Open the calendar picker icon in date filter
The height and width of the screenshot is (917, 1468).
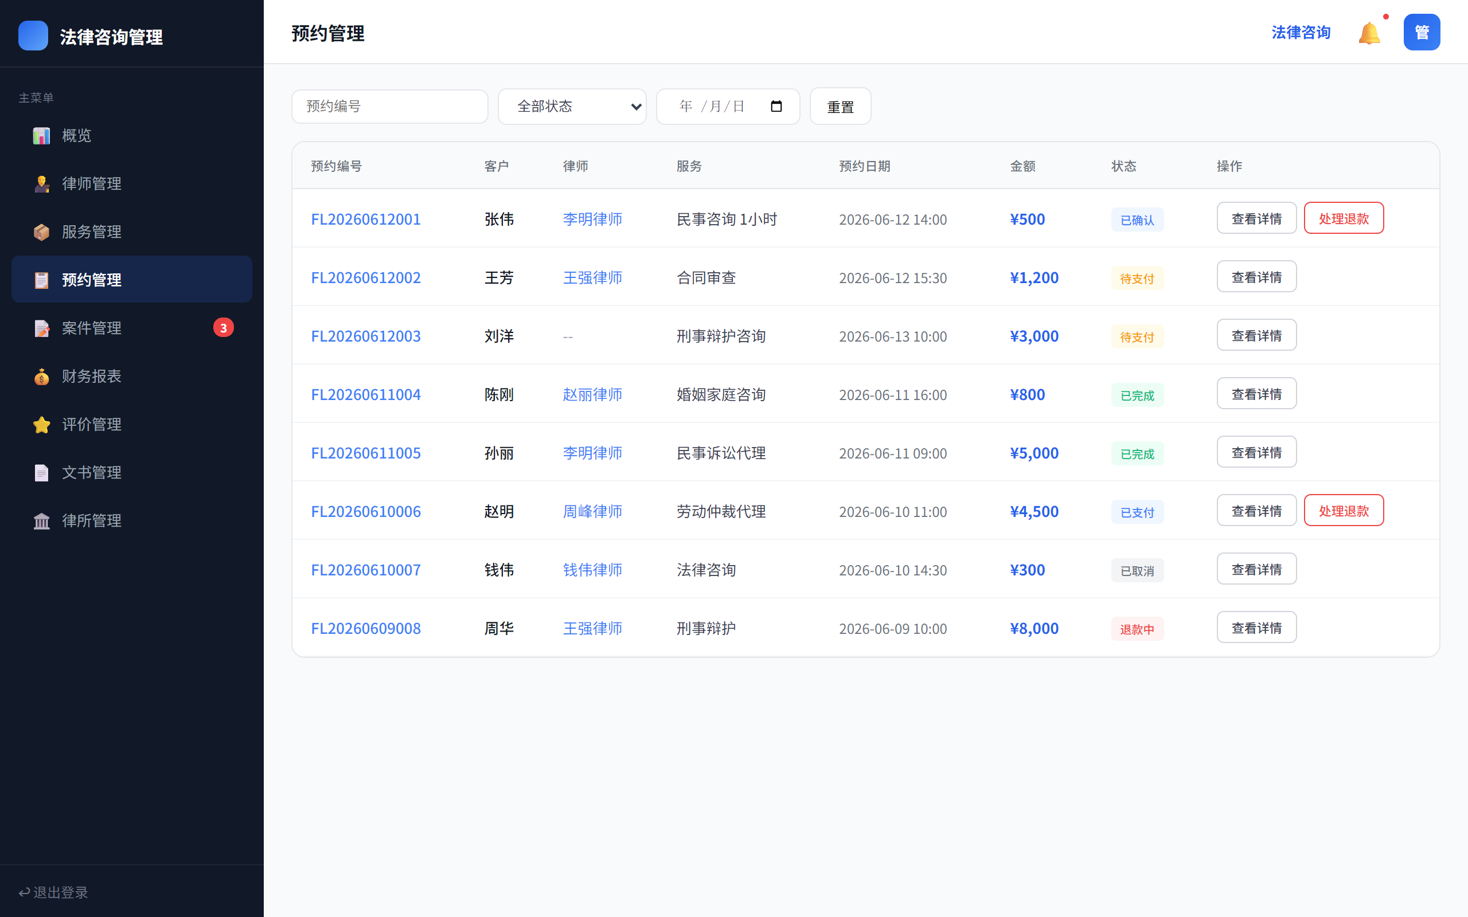click(x=776, y=106)
